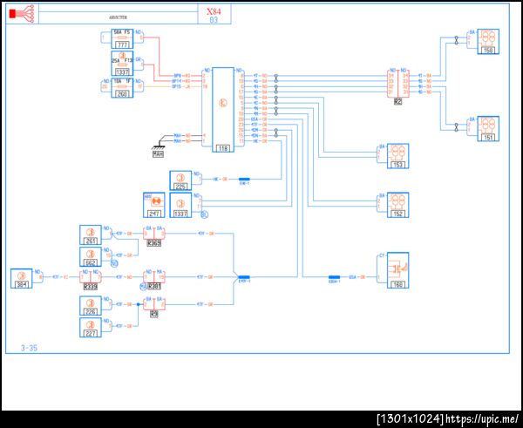
Task: Click the blue splice bar joining R381 wire
Action: [x=244, y=277]
